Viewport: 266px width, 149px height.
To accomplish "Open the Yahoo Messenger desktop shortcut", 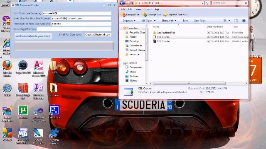I will 6,24.
